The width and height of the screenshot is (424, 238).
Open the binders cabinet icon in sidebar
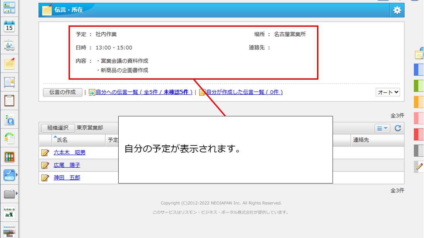(9, 157)
